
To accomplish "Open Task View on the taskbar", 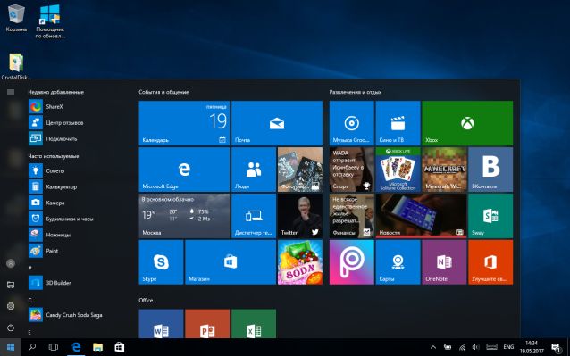I will 54,347.
